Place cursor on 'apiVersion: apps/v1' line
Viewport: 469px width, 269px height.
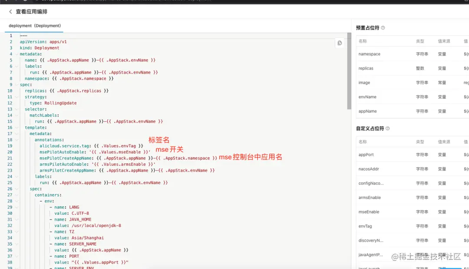[x=43, y=42]
